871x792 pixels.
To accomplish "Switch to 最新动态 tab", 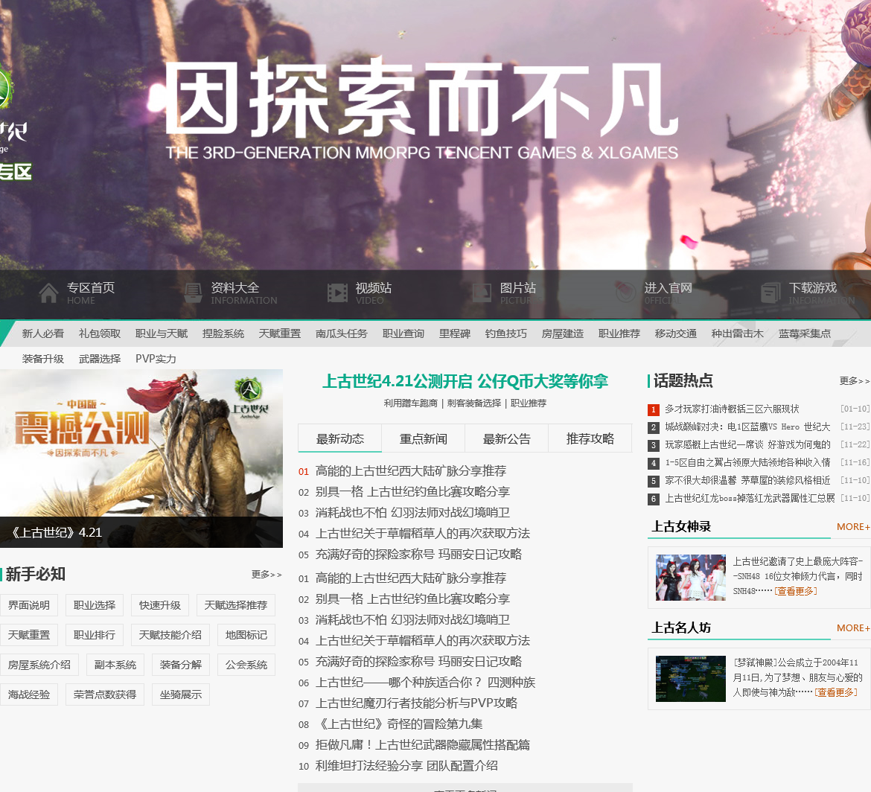I will (x=340, y=438).
